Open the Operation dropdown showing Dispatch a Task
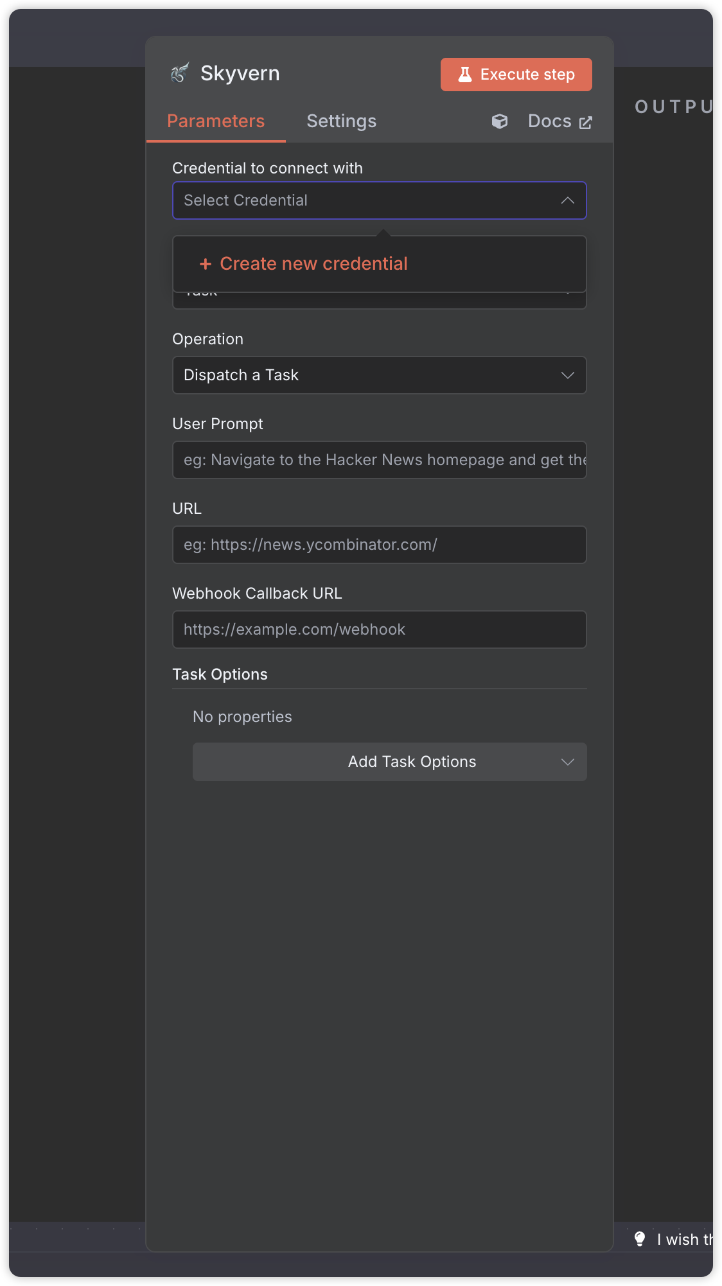722x1286 pixels. click(x=379, y=375)
